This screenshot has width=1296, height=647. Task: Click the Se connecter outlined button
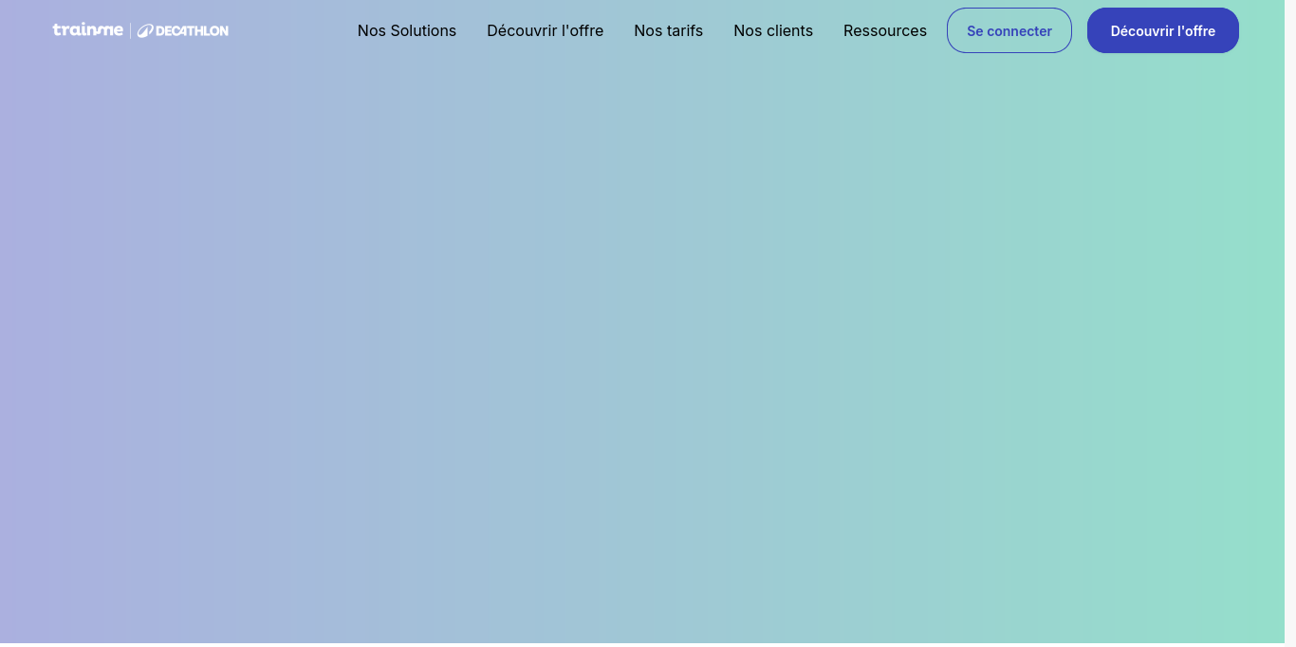pos(1009,30)
